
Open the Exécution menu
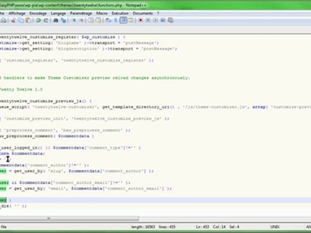120,13
